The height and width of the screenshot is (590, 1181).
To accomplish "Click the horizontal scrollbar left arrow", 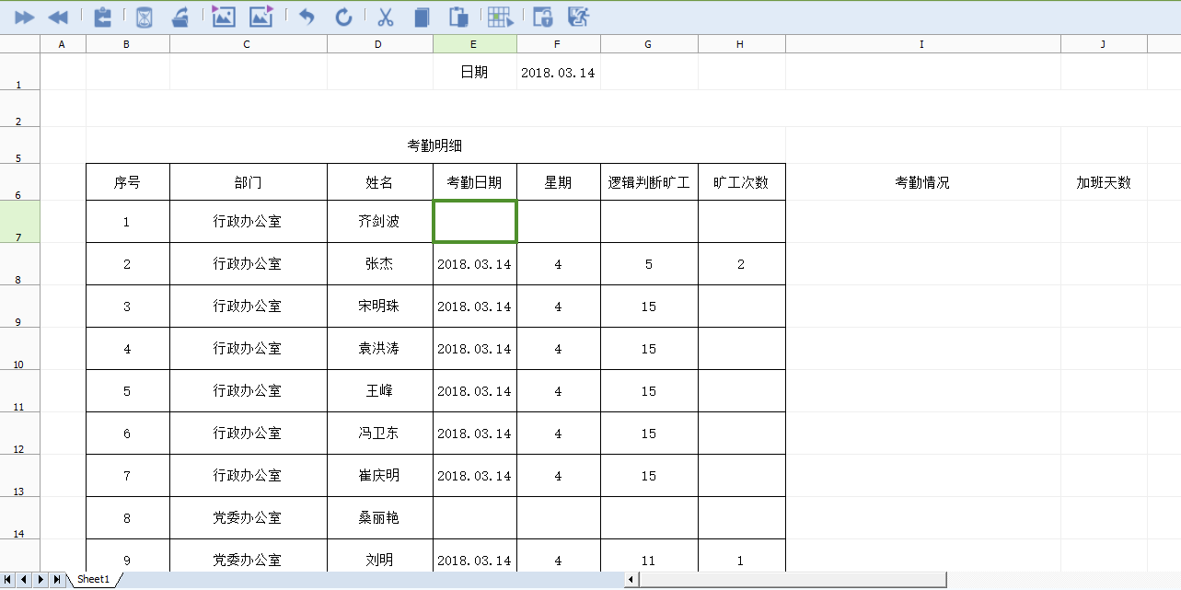I will pos(631,579).
